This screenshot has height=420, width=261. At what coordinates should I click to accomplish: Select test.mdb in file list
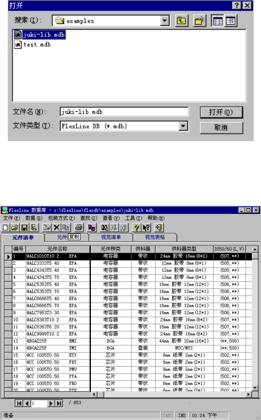(37, 44)
